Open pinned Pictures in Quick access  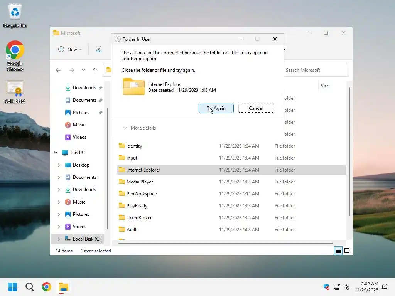(81, 113)
